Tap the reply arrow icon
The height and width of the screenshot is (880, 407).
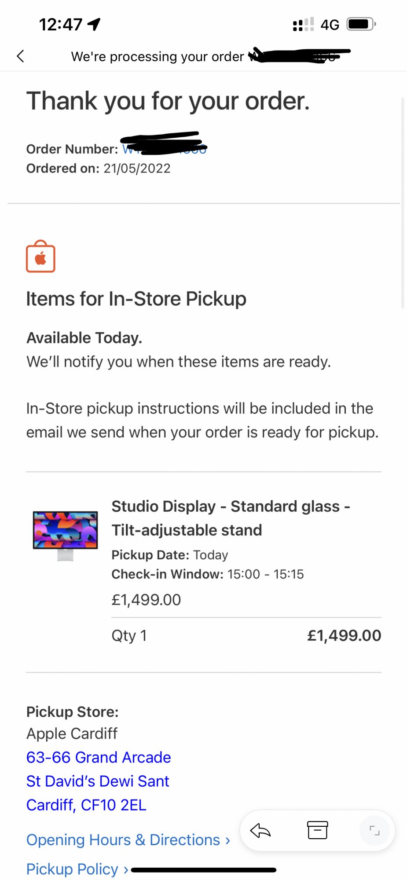pos(260,831)
